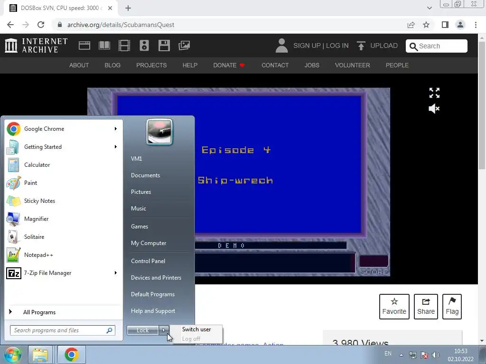Click the EN language indicator
This screenshot has width=486, height=364.
click(x=388, y=354)
